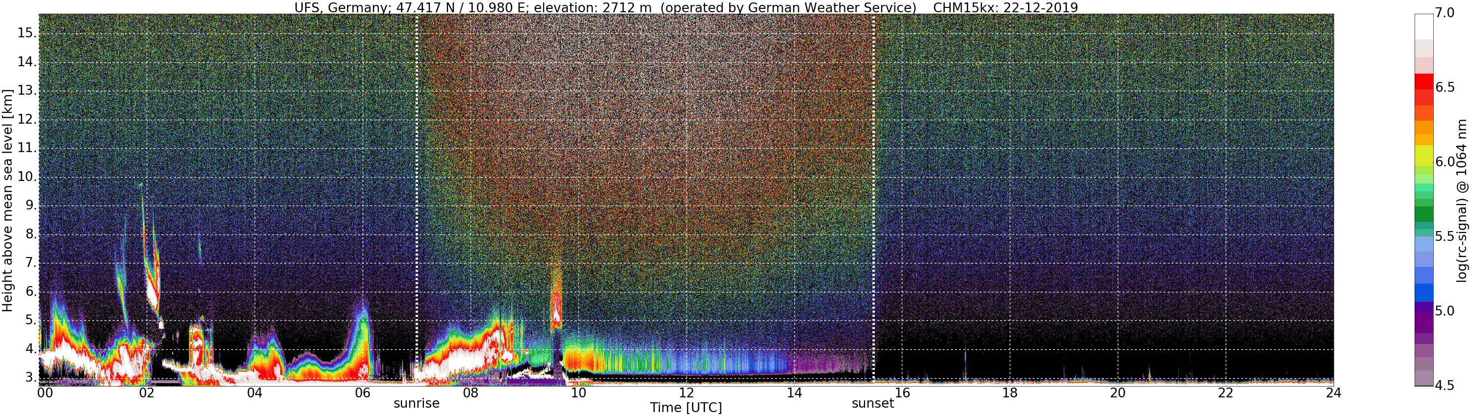Screen dimensions: 1472x417
Task: Click the '10.' height axis tick
Action: (27, 177)
